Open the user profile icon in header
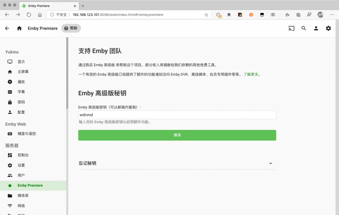The image size is (339, 215). [x=316, y=28]
